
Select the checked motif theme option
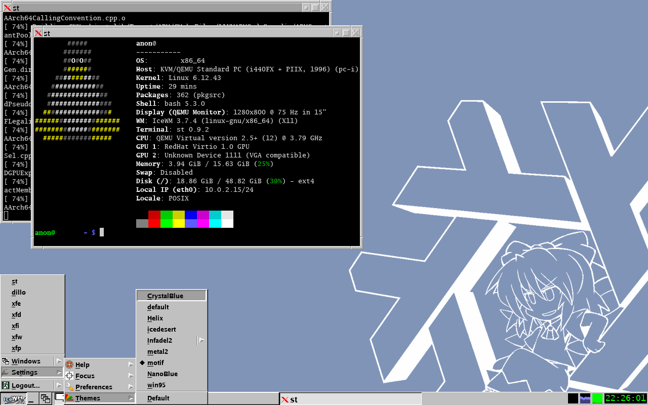pyautogui.click(x=172, y=362)
